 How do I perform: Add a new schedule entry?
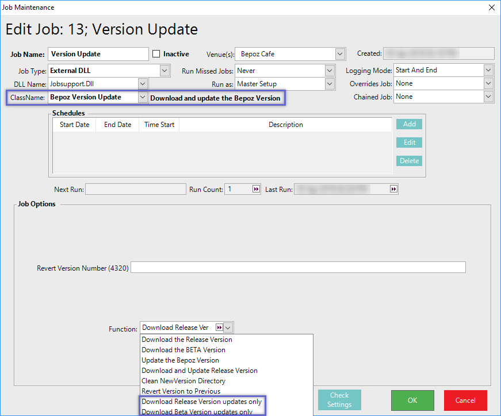[409, 124]
